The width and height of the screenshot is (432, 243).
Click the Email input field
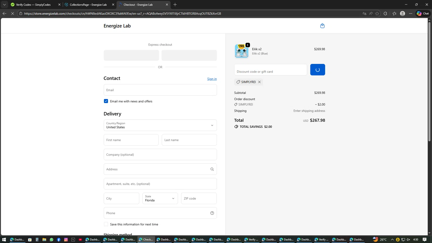(160, 90)
